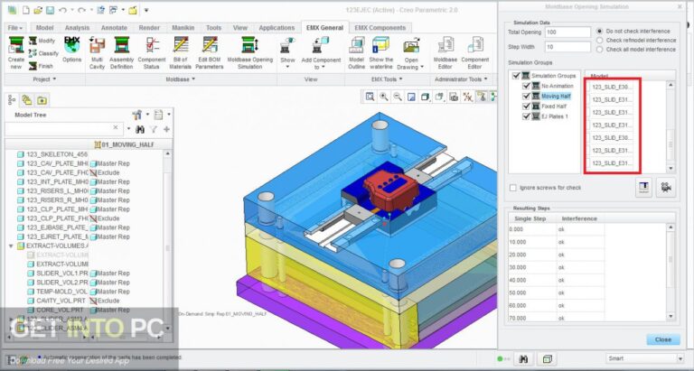Toggle the EJ Plates 1 checkbox
This screenshot has height=371, width=694.
[526, 116]
